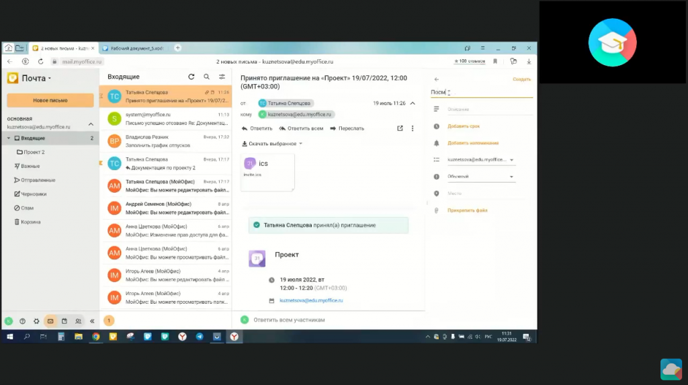Click the mail.myoffice.ru address bar
688x385 pixels.
pyautogui.click(x=81, y=62)
